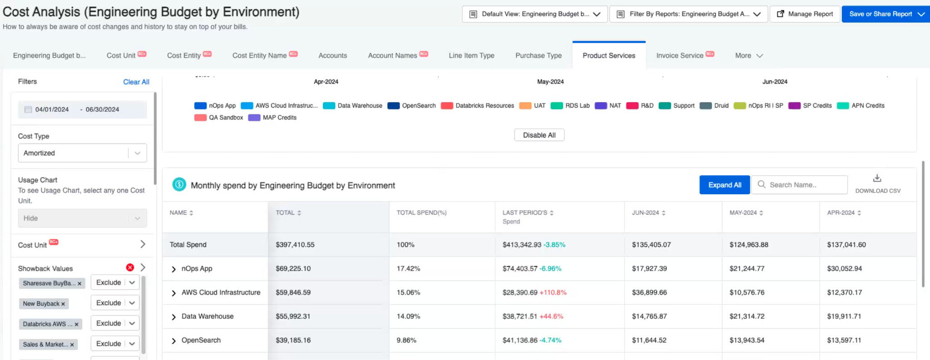Remove the Databricks AWS filter chip
This screenshot has height=360, width=930.
tap(76, 325)
